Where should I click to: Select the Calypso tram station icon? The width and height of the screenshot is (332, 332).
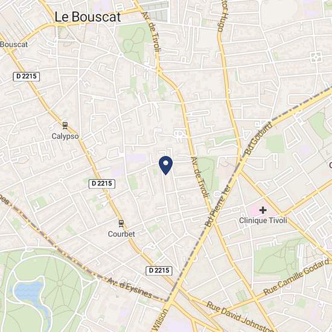tap(65, 126)
